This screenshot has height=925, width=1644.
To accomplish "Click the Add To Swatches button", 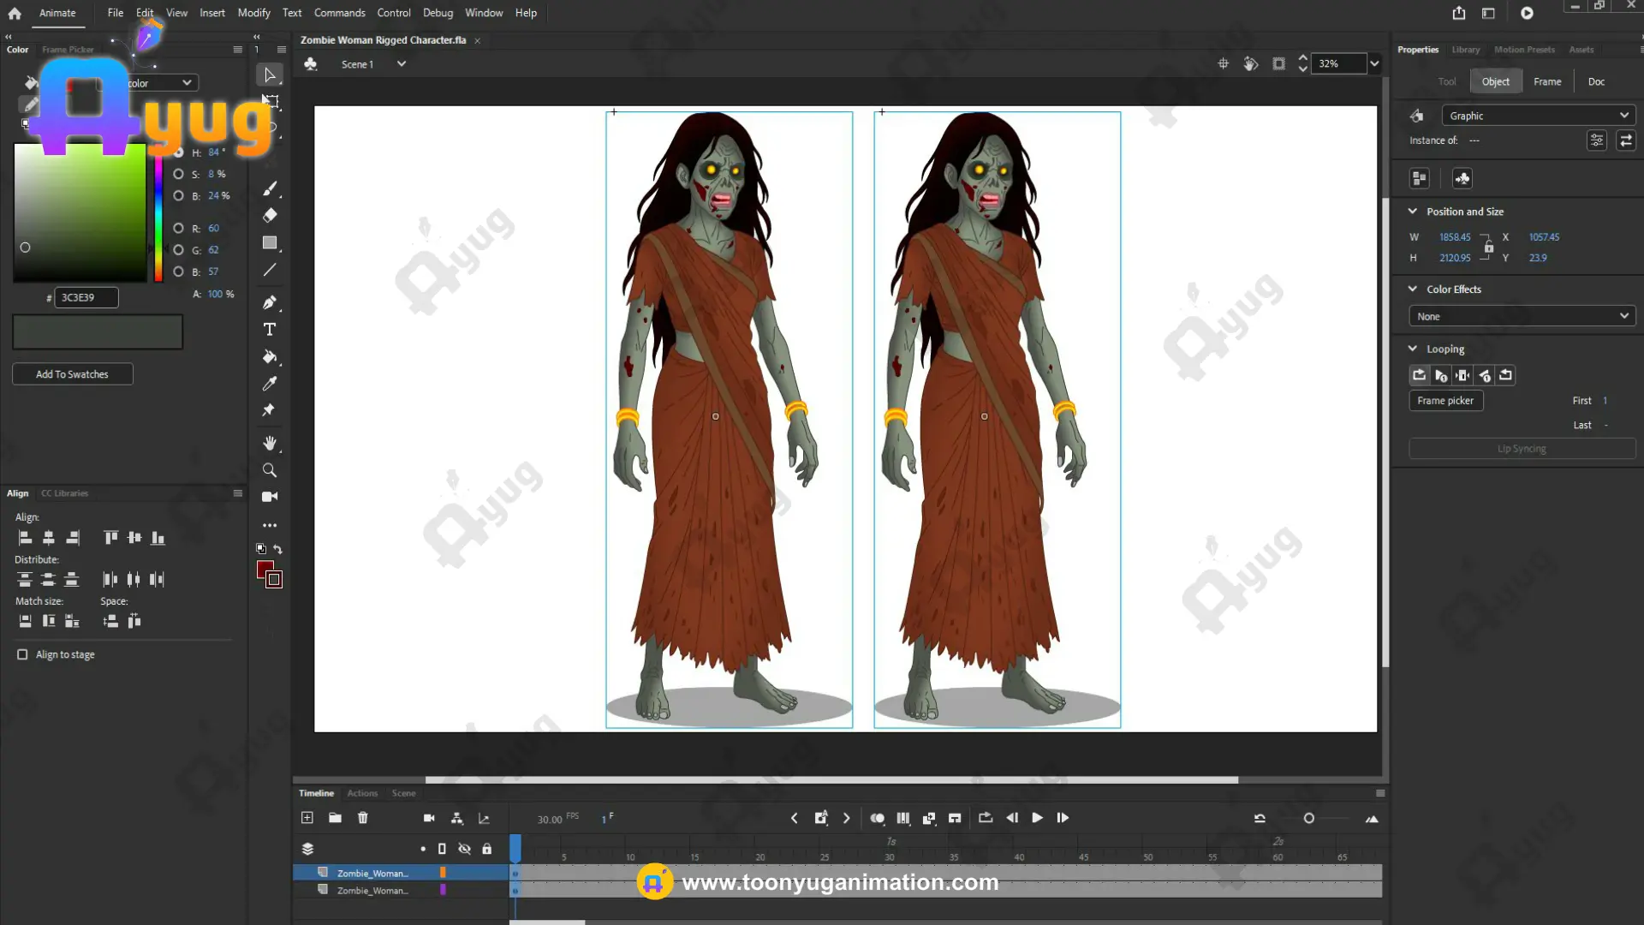I will pos(72,374).
